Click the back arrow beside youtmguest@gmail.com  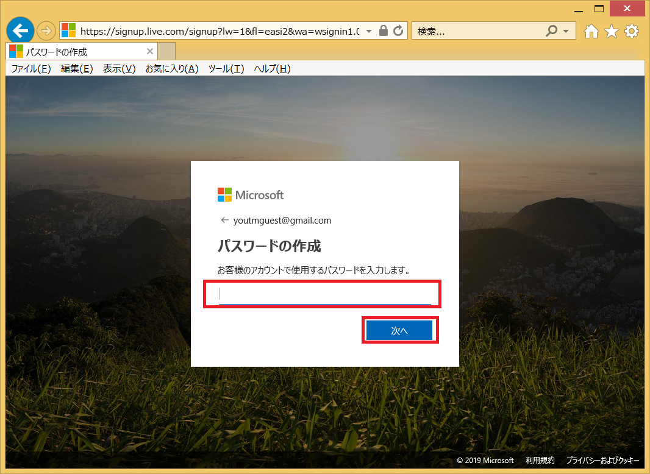pos(224,220)
